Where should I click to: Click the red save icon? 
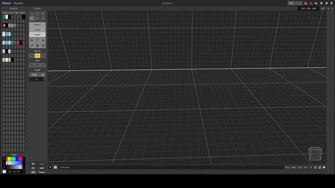click(306, 3)
